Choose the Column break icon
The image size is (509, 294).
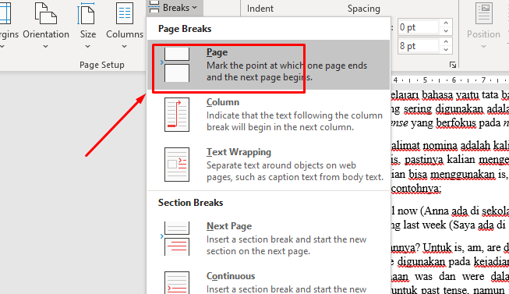[x=177, y=115]
